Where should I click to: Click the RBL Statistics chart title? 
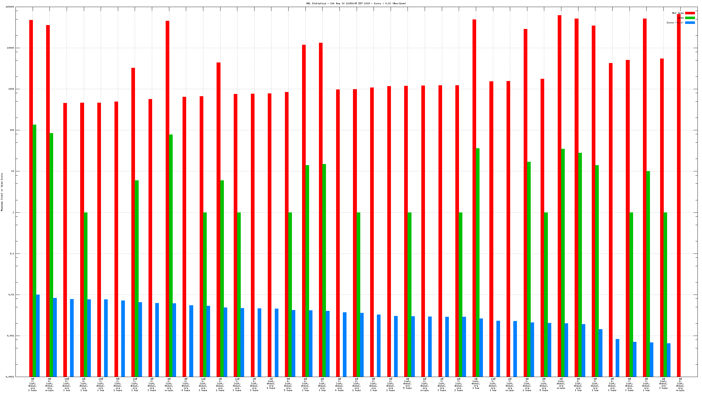click(x=356, y=3)
